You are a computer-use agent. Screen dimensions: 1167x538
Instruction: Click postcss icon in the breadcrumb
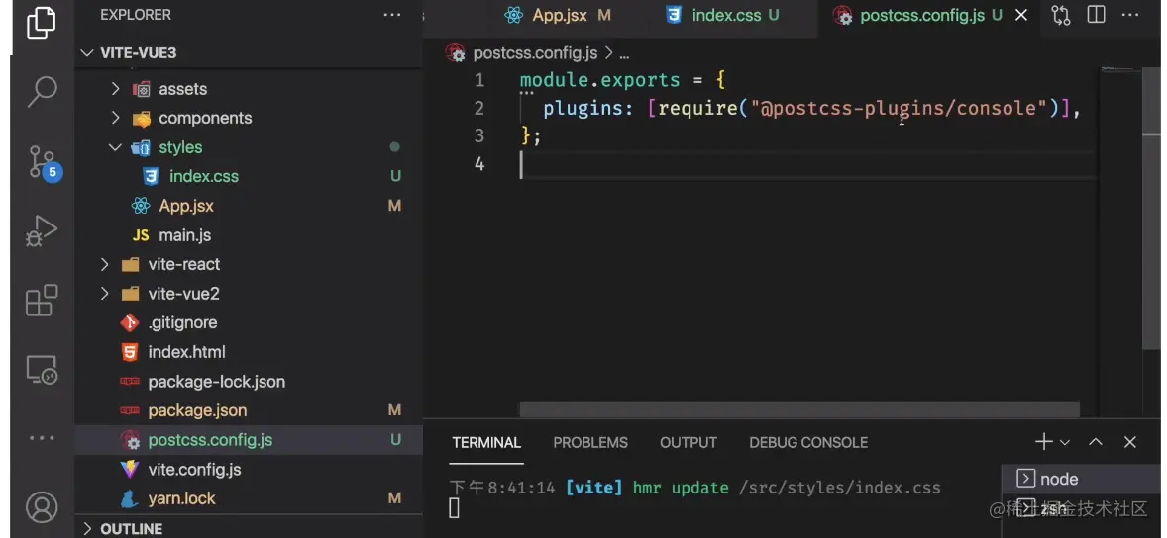point(455,52)
